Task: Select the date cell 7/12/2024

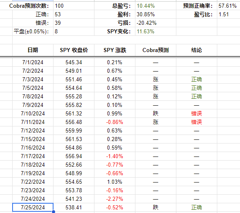Action: point(33,130)
